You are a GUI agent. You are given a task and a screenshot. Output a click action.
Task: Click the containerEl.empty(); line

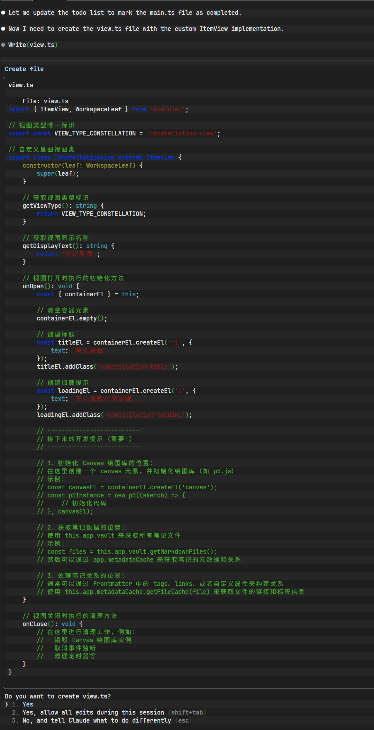click(x=72, y=318)
